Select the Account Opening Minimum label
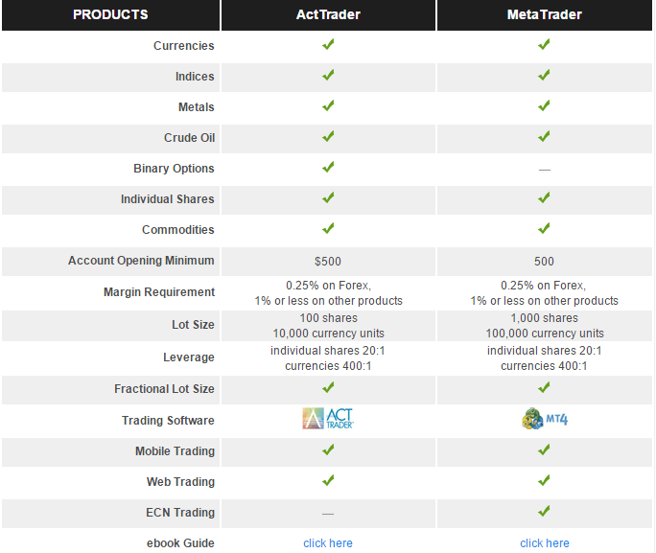The width and height of the screenshot is (656, 553). coord(141,261)
